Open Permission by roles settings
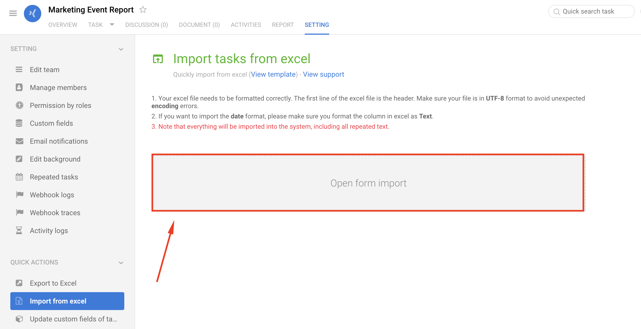The width and height of the screenshot is (641, 329). (60, 105)
